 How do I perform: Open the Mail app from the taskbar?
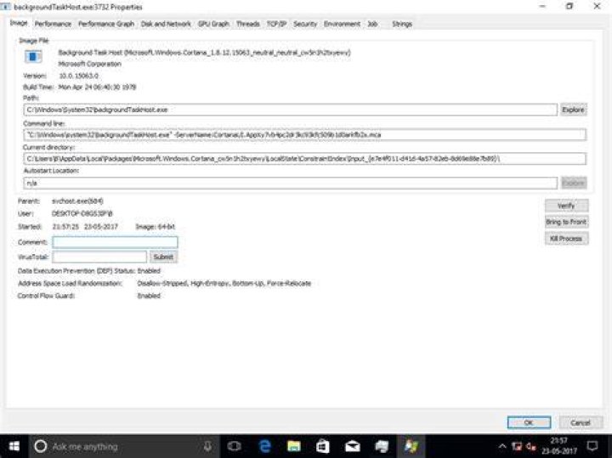pos(353,446)
